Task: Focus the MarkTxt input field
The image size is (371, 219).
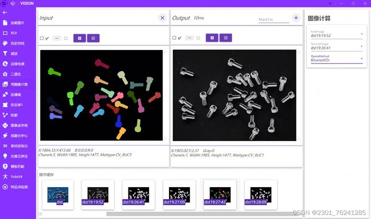Action: click(x=274, y=19)
